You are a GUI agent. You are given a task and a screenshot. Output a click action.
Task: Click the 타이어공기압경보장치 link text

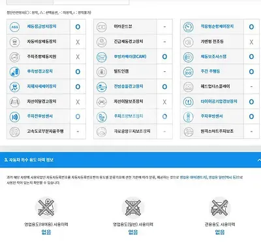(x=219, y=101)
